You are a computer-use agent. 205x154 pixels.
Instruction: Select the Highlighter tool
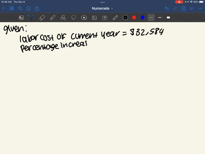point(53,18)
